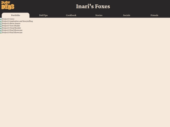Open the Portfolio tab
This screenshot has height=127, width=170.
(x=16, y=15)
